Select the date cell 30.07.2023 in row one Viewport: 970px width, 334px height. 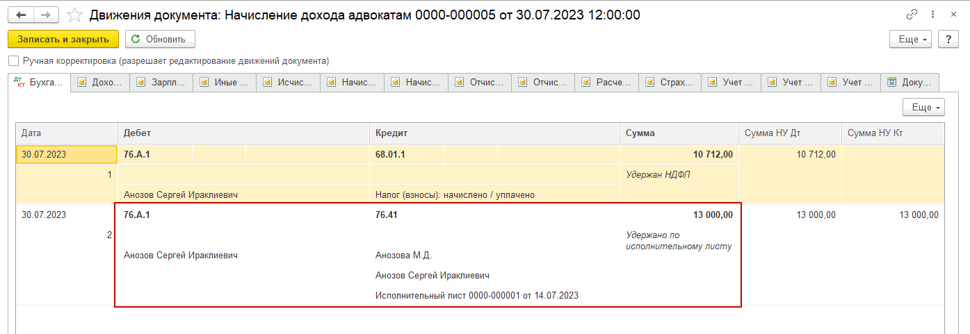click(66, 154)
